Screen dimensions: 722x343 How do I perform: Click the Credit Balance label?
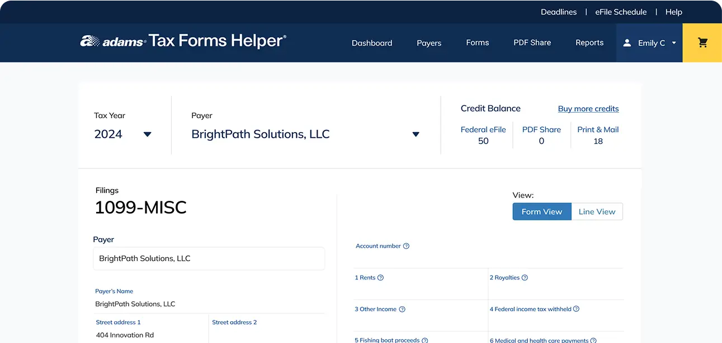coord(490,109)
